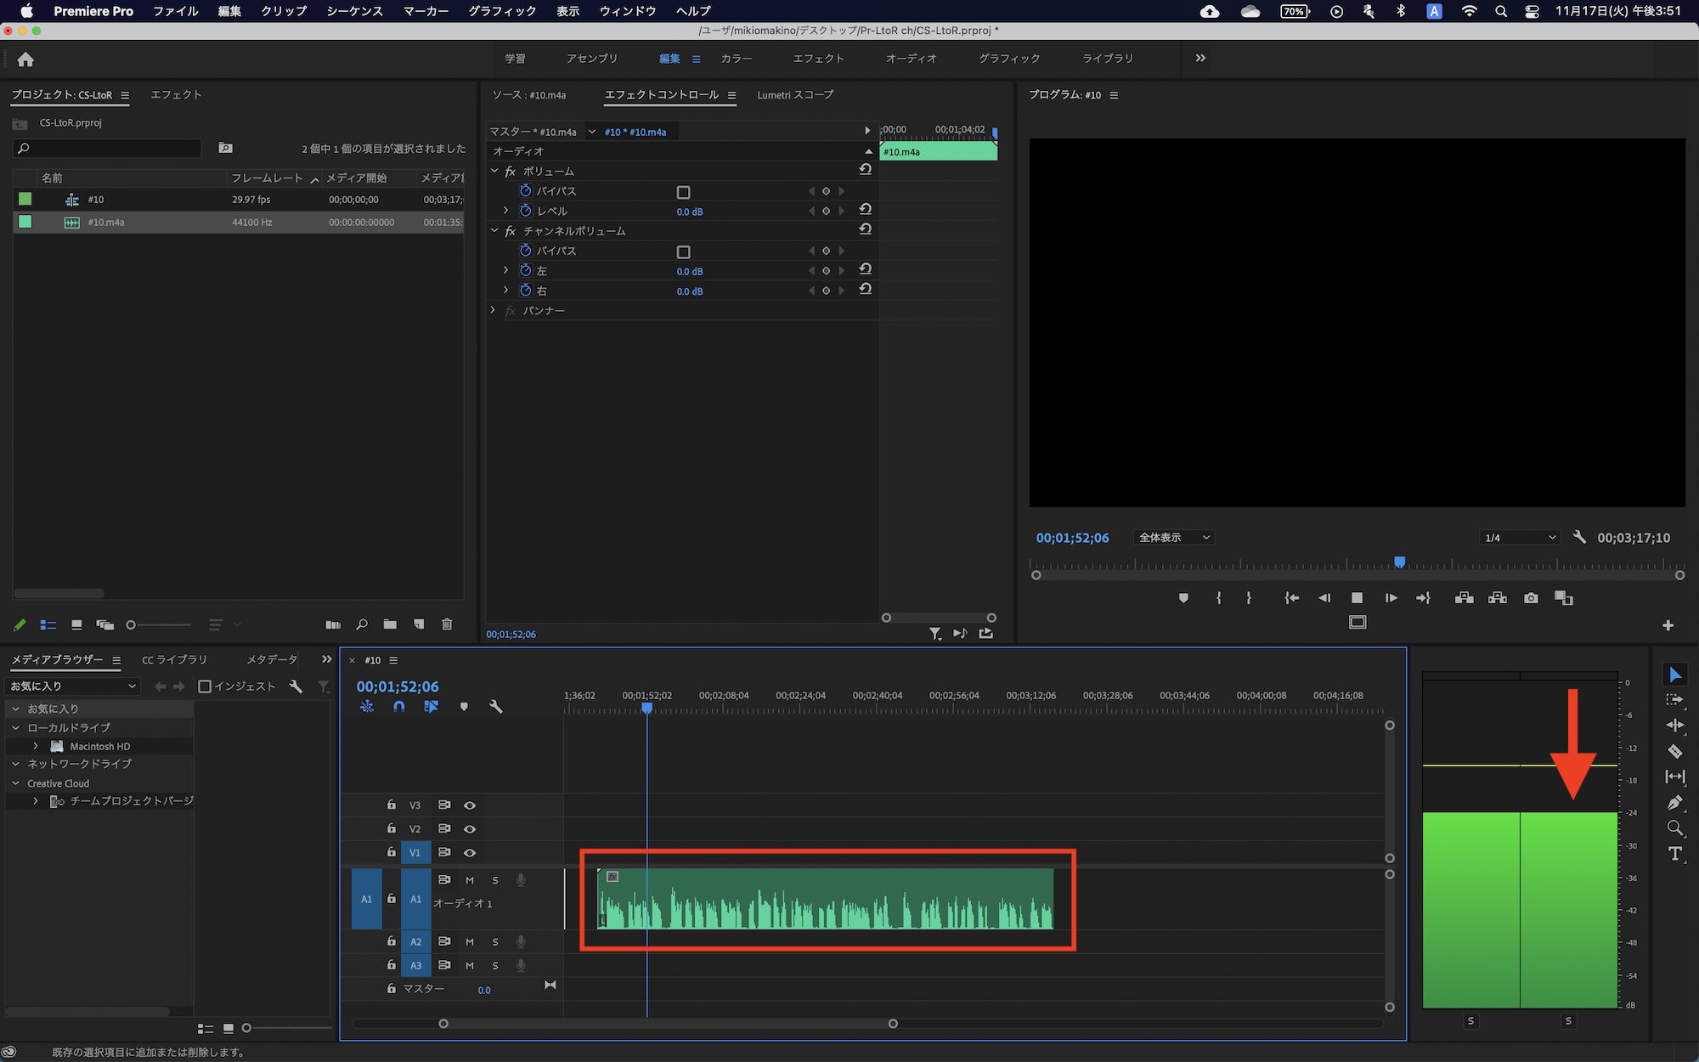Open the Sequence menu
Screen dimensions: 1699x1062
354,11
